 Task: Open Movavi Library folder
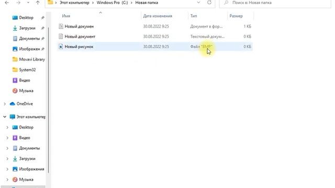32,60
